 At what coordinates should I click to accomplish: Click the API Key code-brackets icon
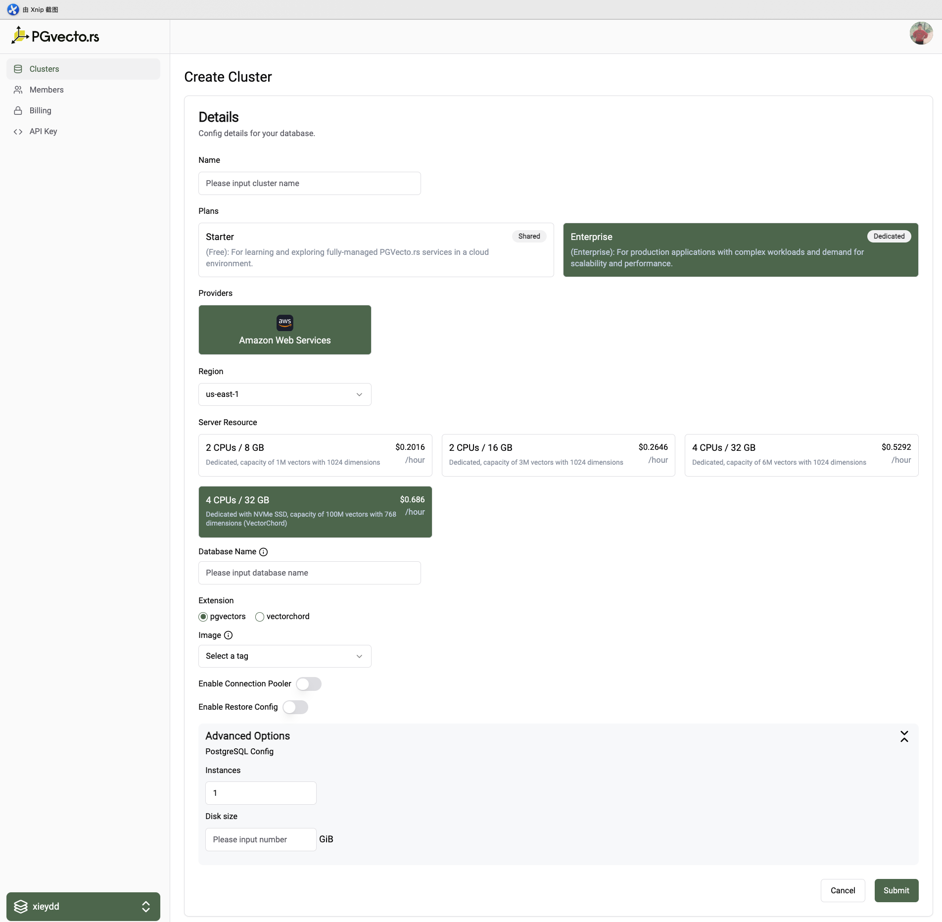(x=18, y=131)
